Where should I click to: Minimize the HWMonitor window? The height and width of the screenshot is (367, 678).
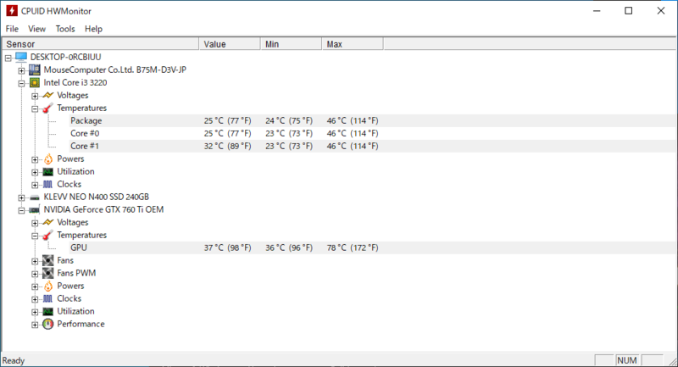pos(597,11)
